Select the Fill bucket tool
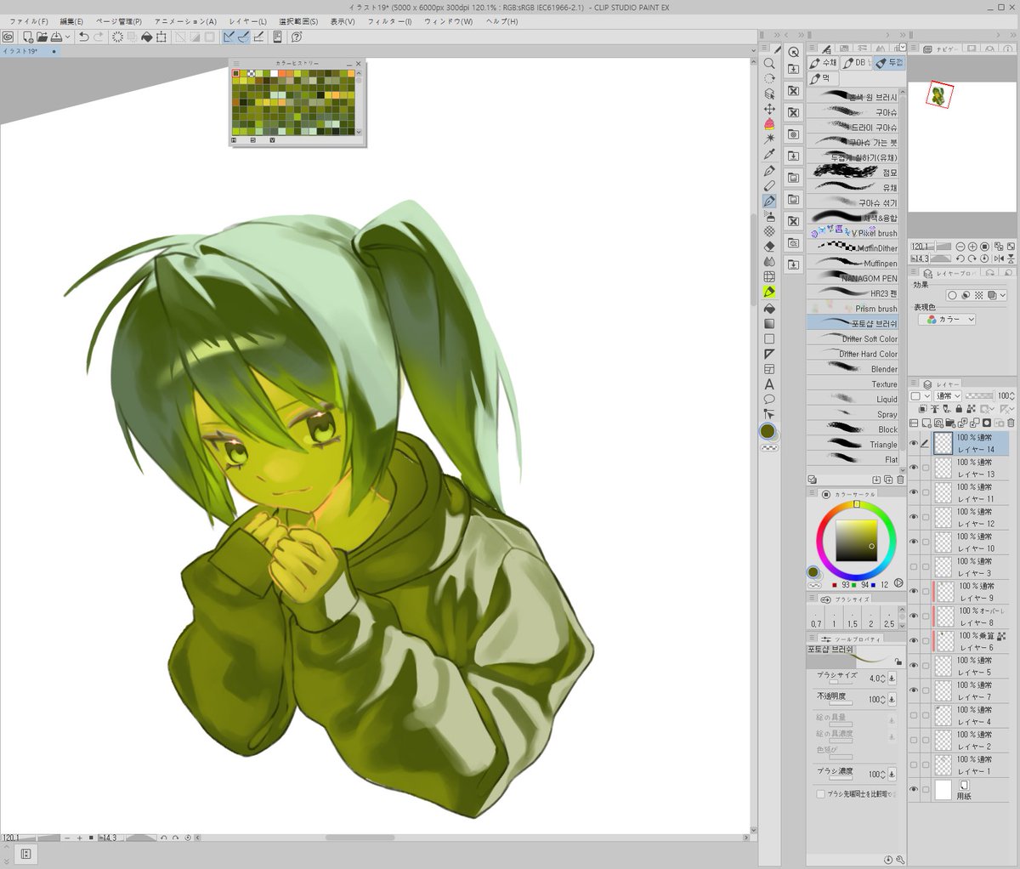The width and height of the screenshot is (1020, 869). 769,308
